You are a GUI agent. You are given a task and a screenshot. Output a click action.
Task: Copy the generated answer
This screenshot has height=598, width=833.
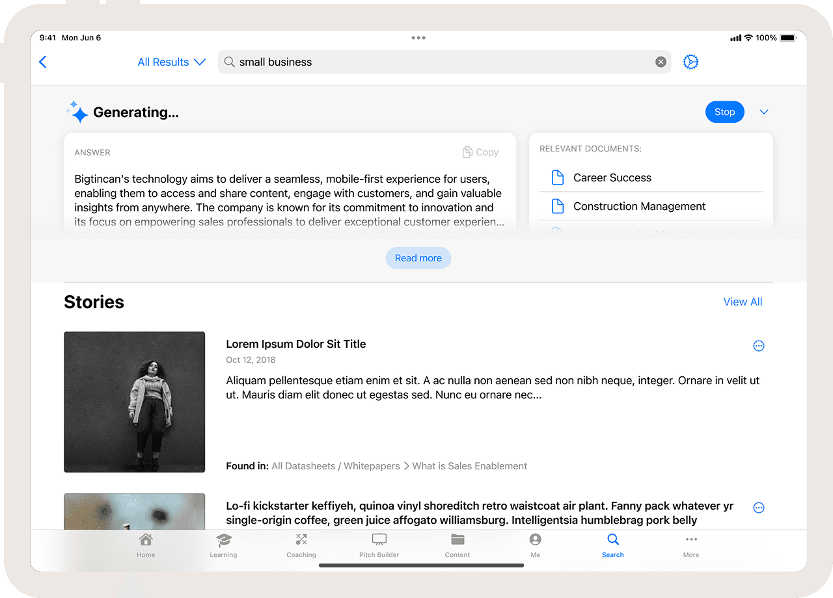tap(480, 152)
